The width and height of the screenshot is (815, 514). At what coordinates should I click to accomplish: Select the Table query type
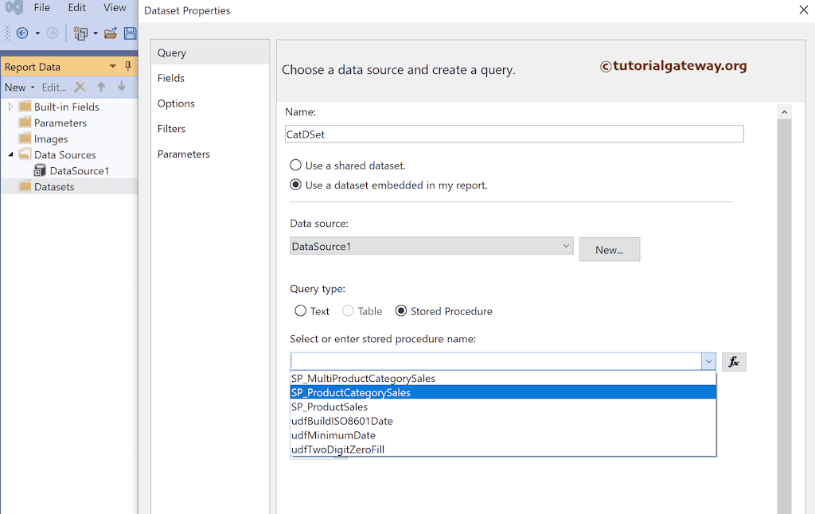(x=348, y=311)
